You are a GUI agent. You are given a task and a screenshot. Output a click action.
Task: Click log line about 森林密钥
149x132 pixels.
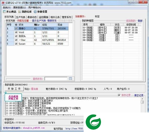coord(28,103)
